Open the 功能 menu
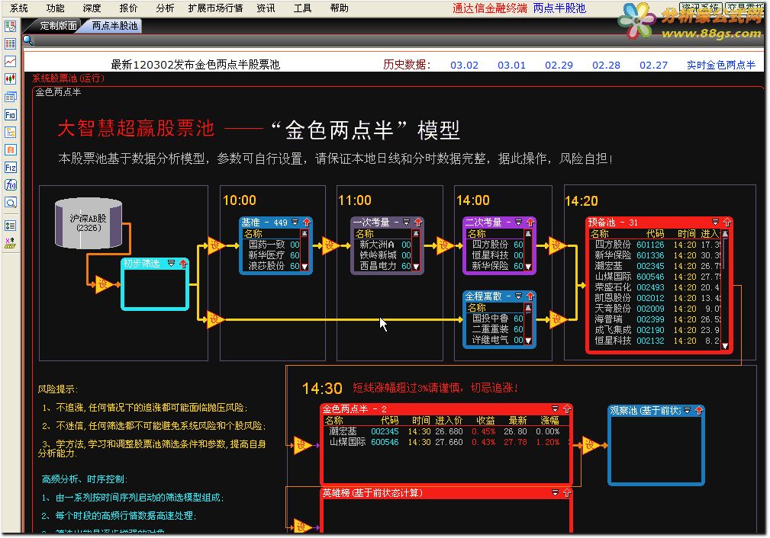 click(x=55, y=8)
